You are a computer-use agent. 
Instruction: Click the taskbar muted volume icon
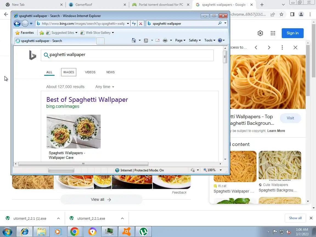[288, 232]
